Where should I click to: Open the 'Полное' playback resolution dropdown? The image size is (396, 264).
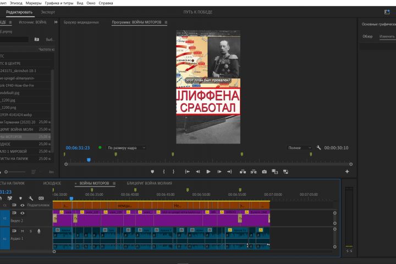pyautogui.click(x=300, y=148)
